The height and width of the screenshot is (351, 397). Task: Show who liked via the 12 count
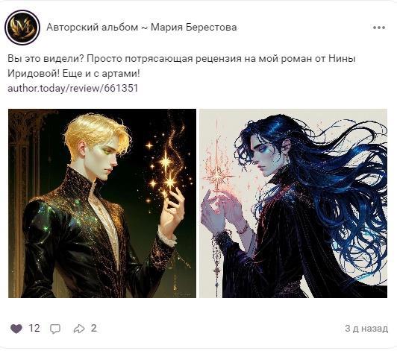34,328
